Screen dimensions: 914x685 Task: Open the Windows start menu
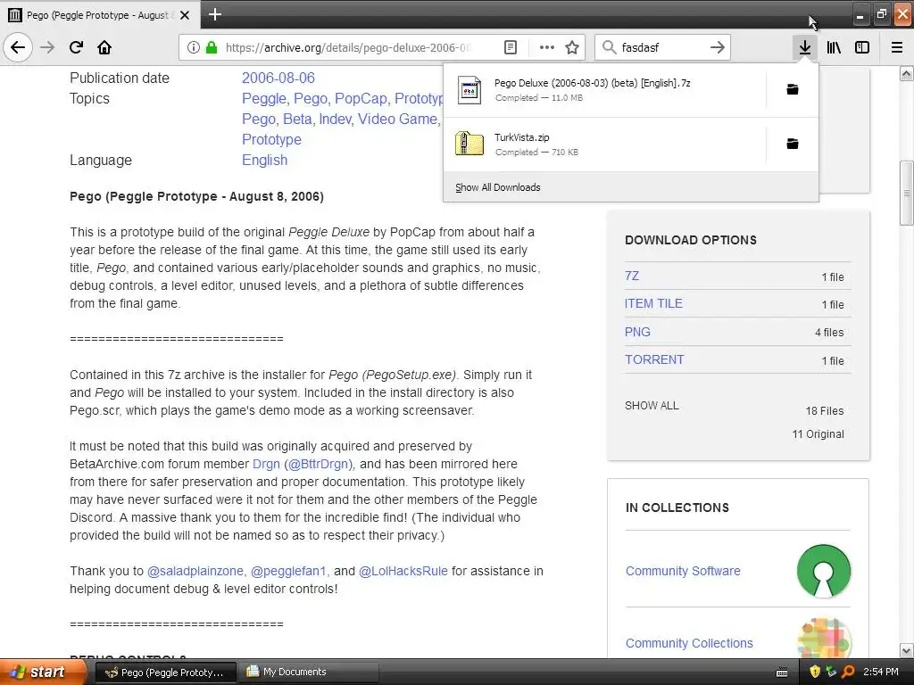coord(43,672)
